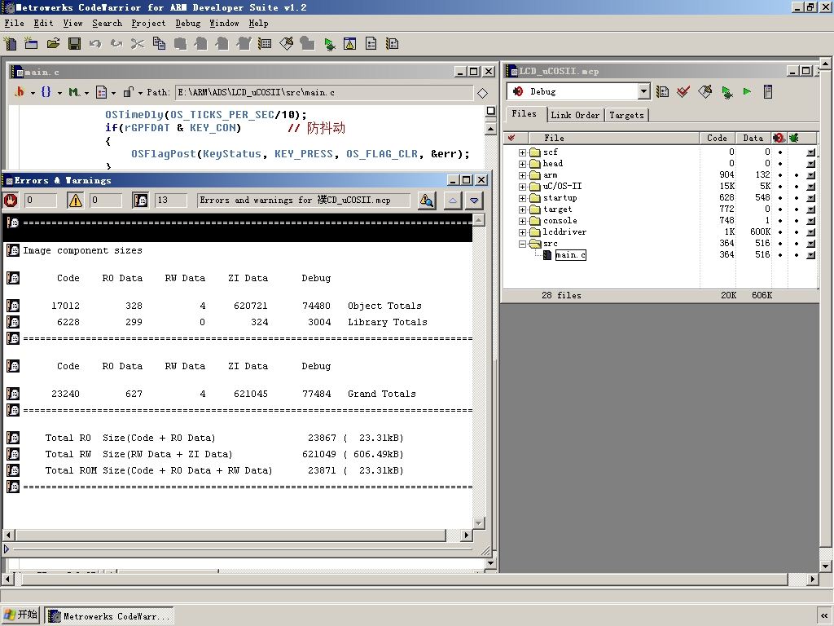Click the Open file toolbar icon
Screen dimensions: 834x626
pos(53,44)
